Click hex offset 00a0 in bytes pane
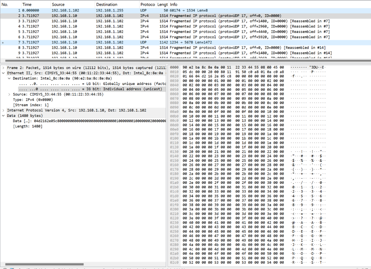Screen dimensions: 371x269 point(174,112)
